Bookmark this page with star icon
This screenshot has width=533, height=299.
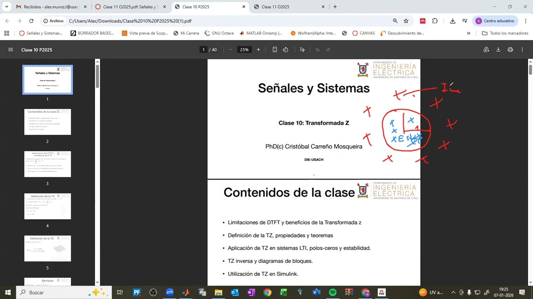click(406, 21)
